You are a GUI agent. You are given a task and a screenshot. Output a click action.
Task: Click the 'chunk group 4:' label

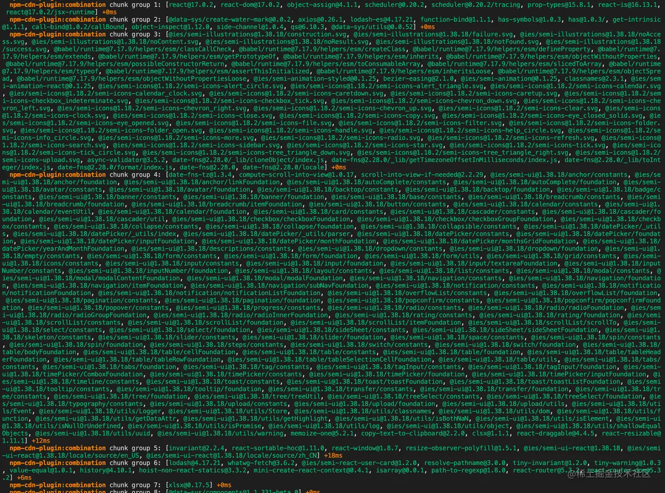click(136, 175)
